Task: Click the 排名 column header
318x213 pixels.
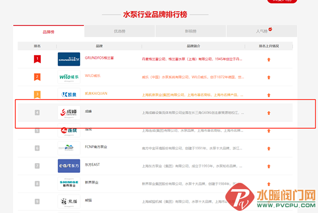Action: 37,46
